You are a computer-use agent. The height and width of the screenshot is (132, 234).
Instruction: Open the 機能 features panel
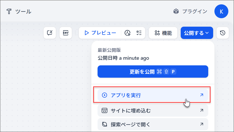[x=163, y=33]
